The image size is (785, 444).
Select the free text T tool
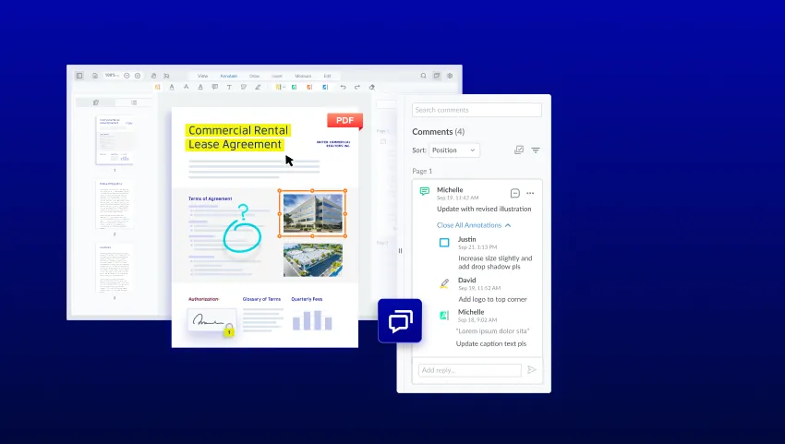[x=229, y=87]
